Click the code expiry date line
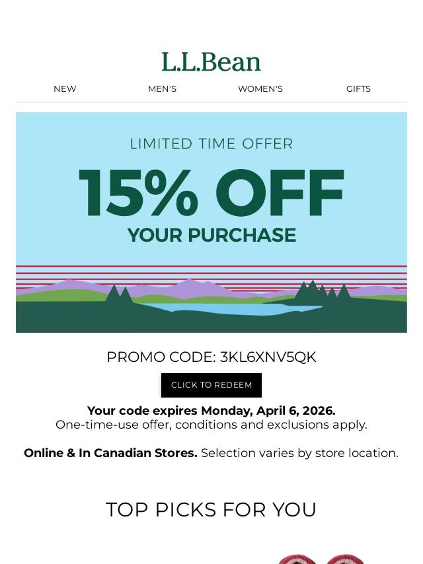423x564 pixels. [x=211, y=411]
